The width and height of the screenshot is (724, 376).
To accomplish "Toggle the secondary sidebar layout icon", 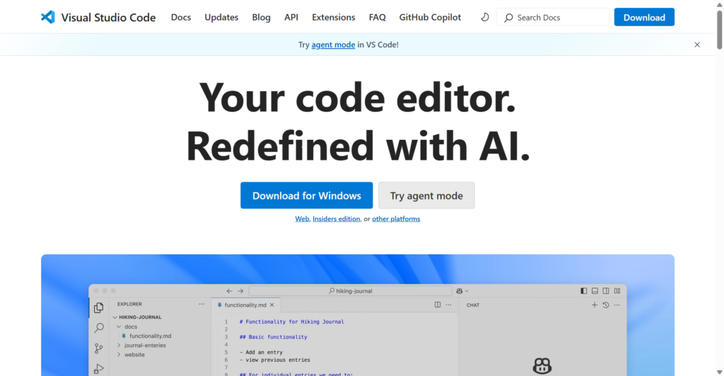I will [606, 291].
